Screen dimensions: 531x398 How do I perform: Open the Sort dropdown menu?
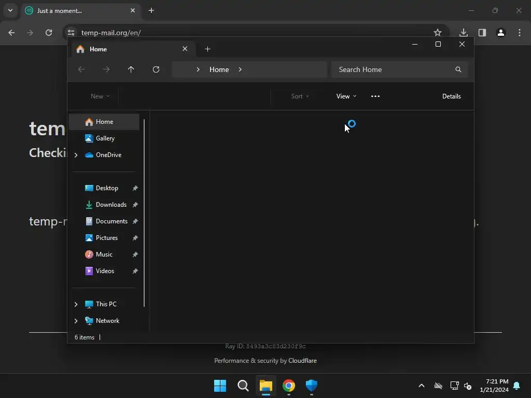click(300, 96)
